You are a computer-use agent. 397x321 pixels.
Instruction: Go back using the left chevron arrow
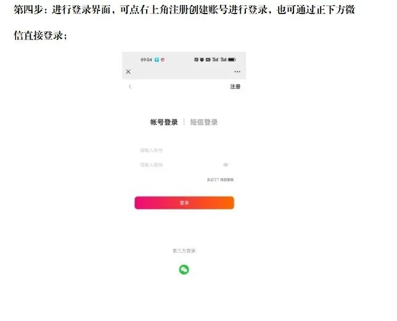(x=130, y=87)
